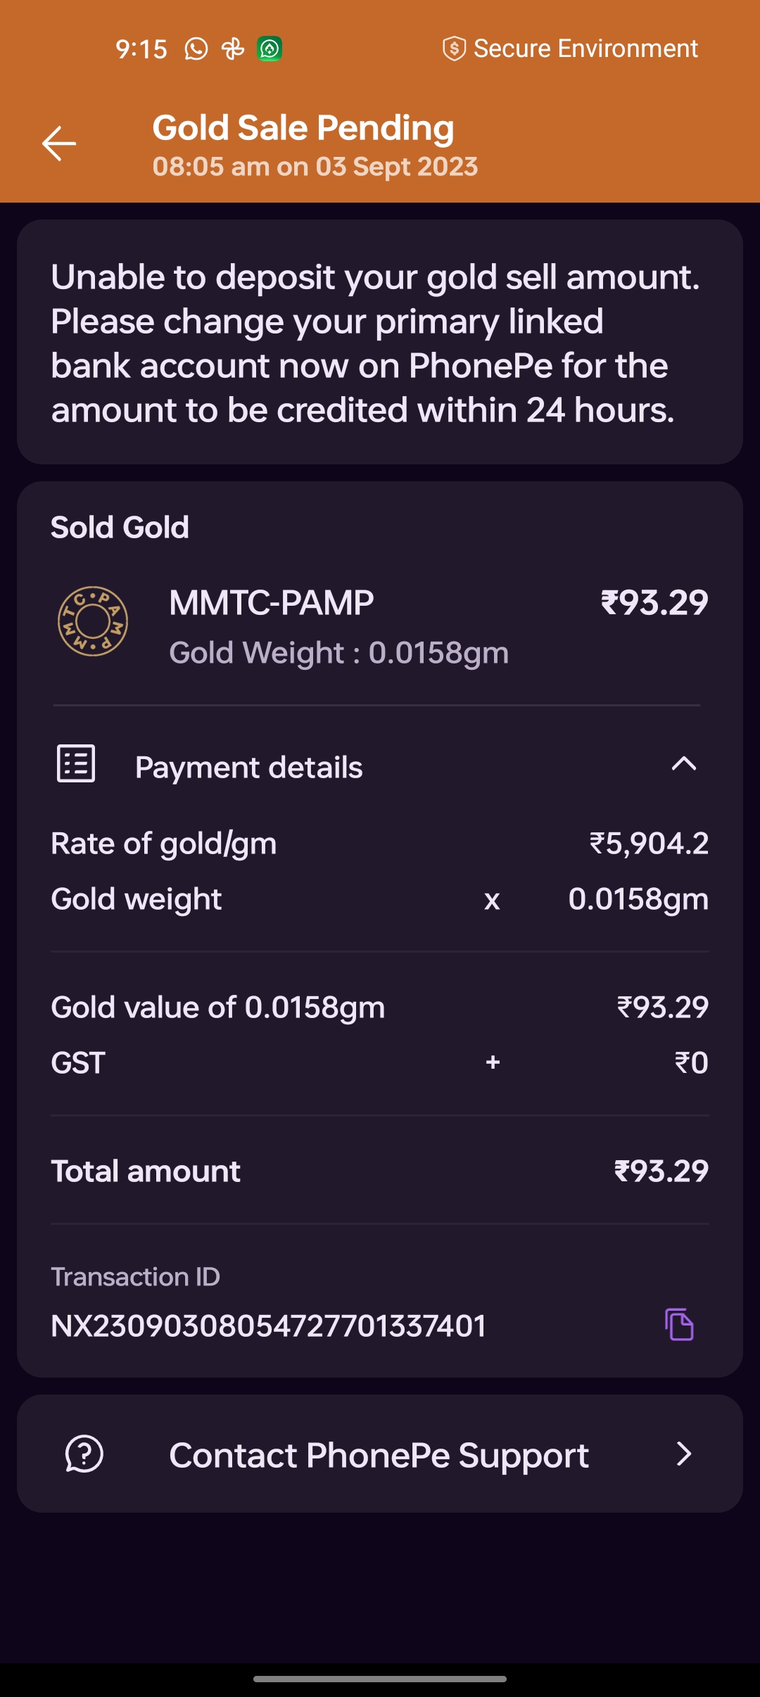
Task: Tap the help question mark icon
Action: (84, 1454)
